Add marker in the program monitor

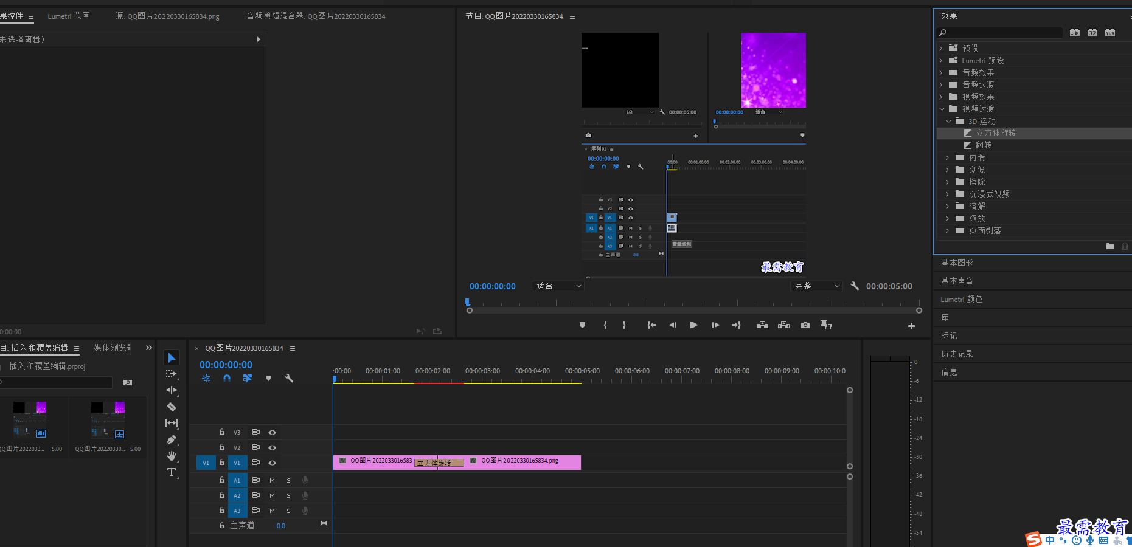[582, 325]
